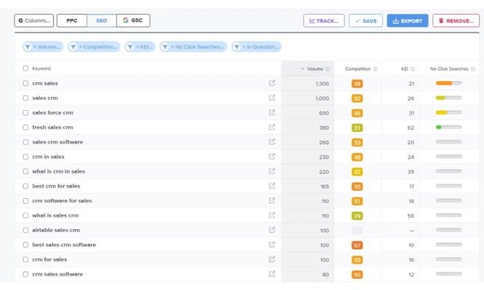Open external link for 'sales crm software'
This screenshot has width=484, height=290.
(x=272, y=142)
